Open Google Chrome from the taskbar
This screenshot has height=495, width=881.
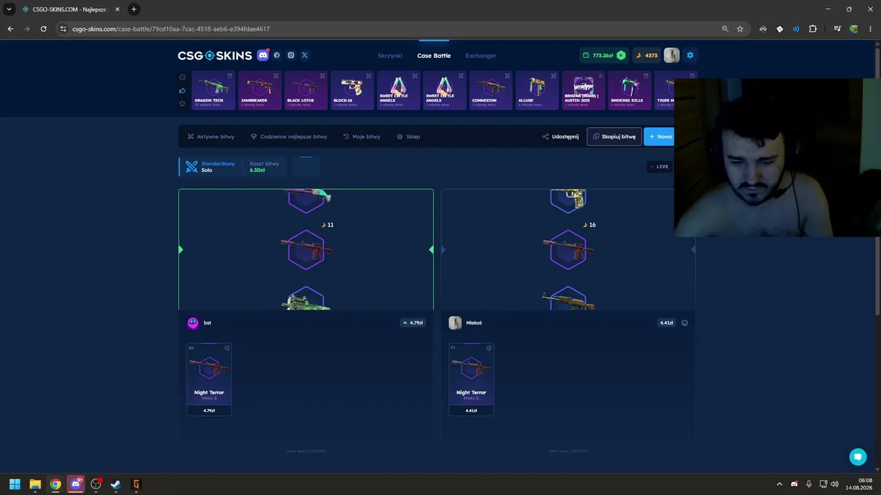[x=55, y=484]
